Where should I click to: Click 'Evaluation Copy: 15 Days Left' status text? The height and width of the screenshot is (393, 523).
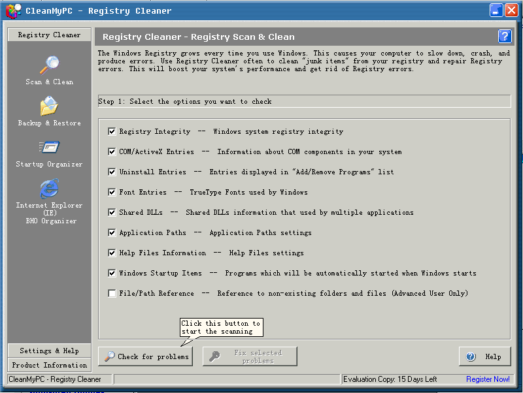(x=390, y=379)
